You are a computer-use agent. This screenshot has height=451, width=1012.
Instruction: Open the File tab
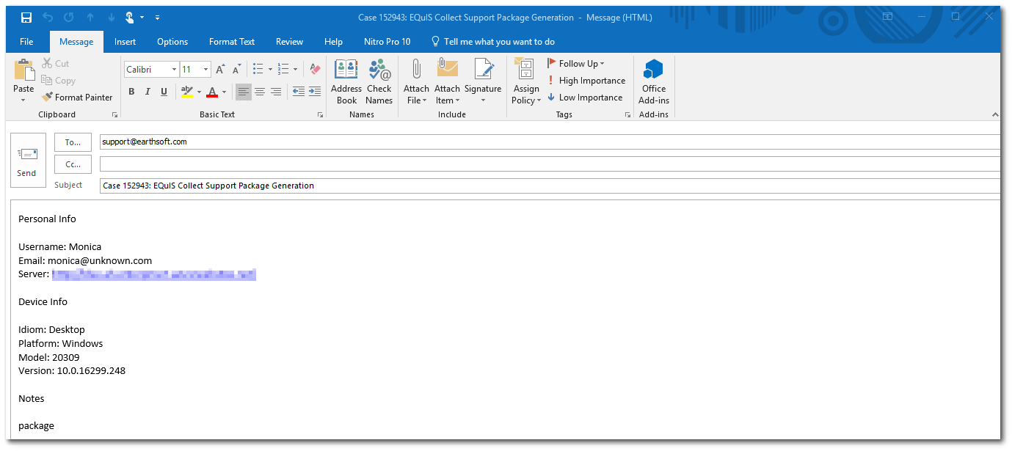coord(26,42)
